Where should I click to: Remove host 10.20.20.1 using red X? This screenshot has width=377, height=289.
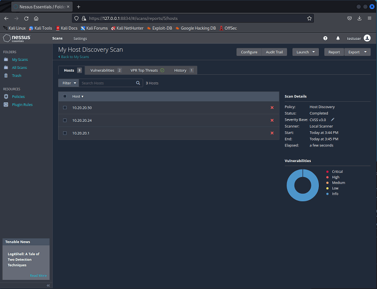(x=272, y=133)
